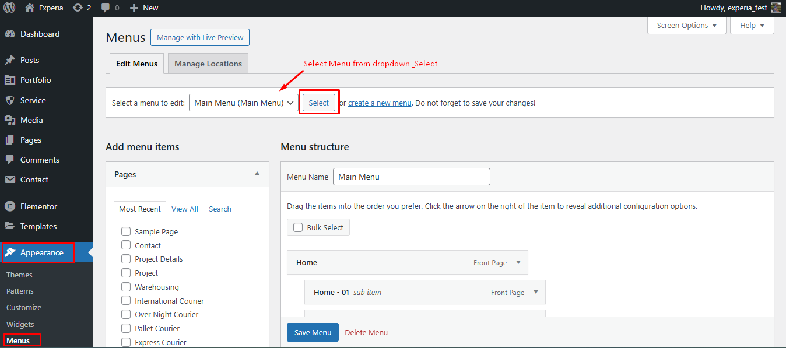Expand Screen Options panel

tap(687, 25)
